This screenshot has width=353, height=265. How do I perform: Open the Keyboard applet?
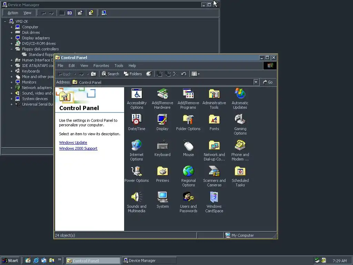[x=162, y=148]
